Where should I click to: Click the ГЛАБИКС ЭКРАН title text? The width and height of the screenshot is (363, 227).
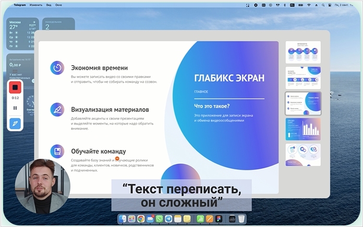coord(229,78)
